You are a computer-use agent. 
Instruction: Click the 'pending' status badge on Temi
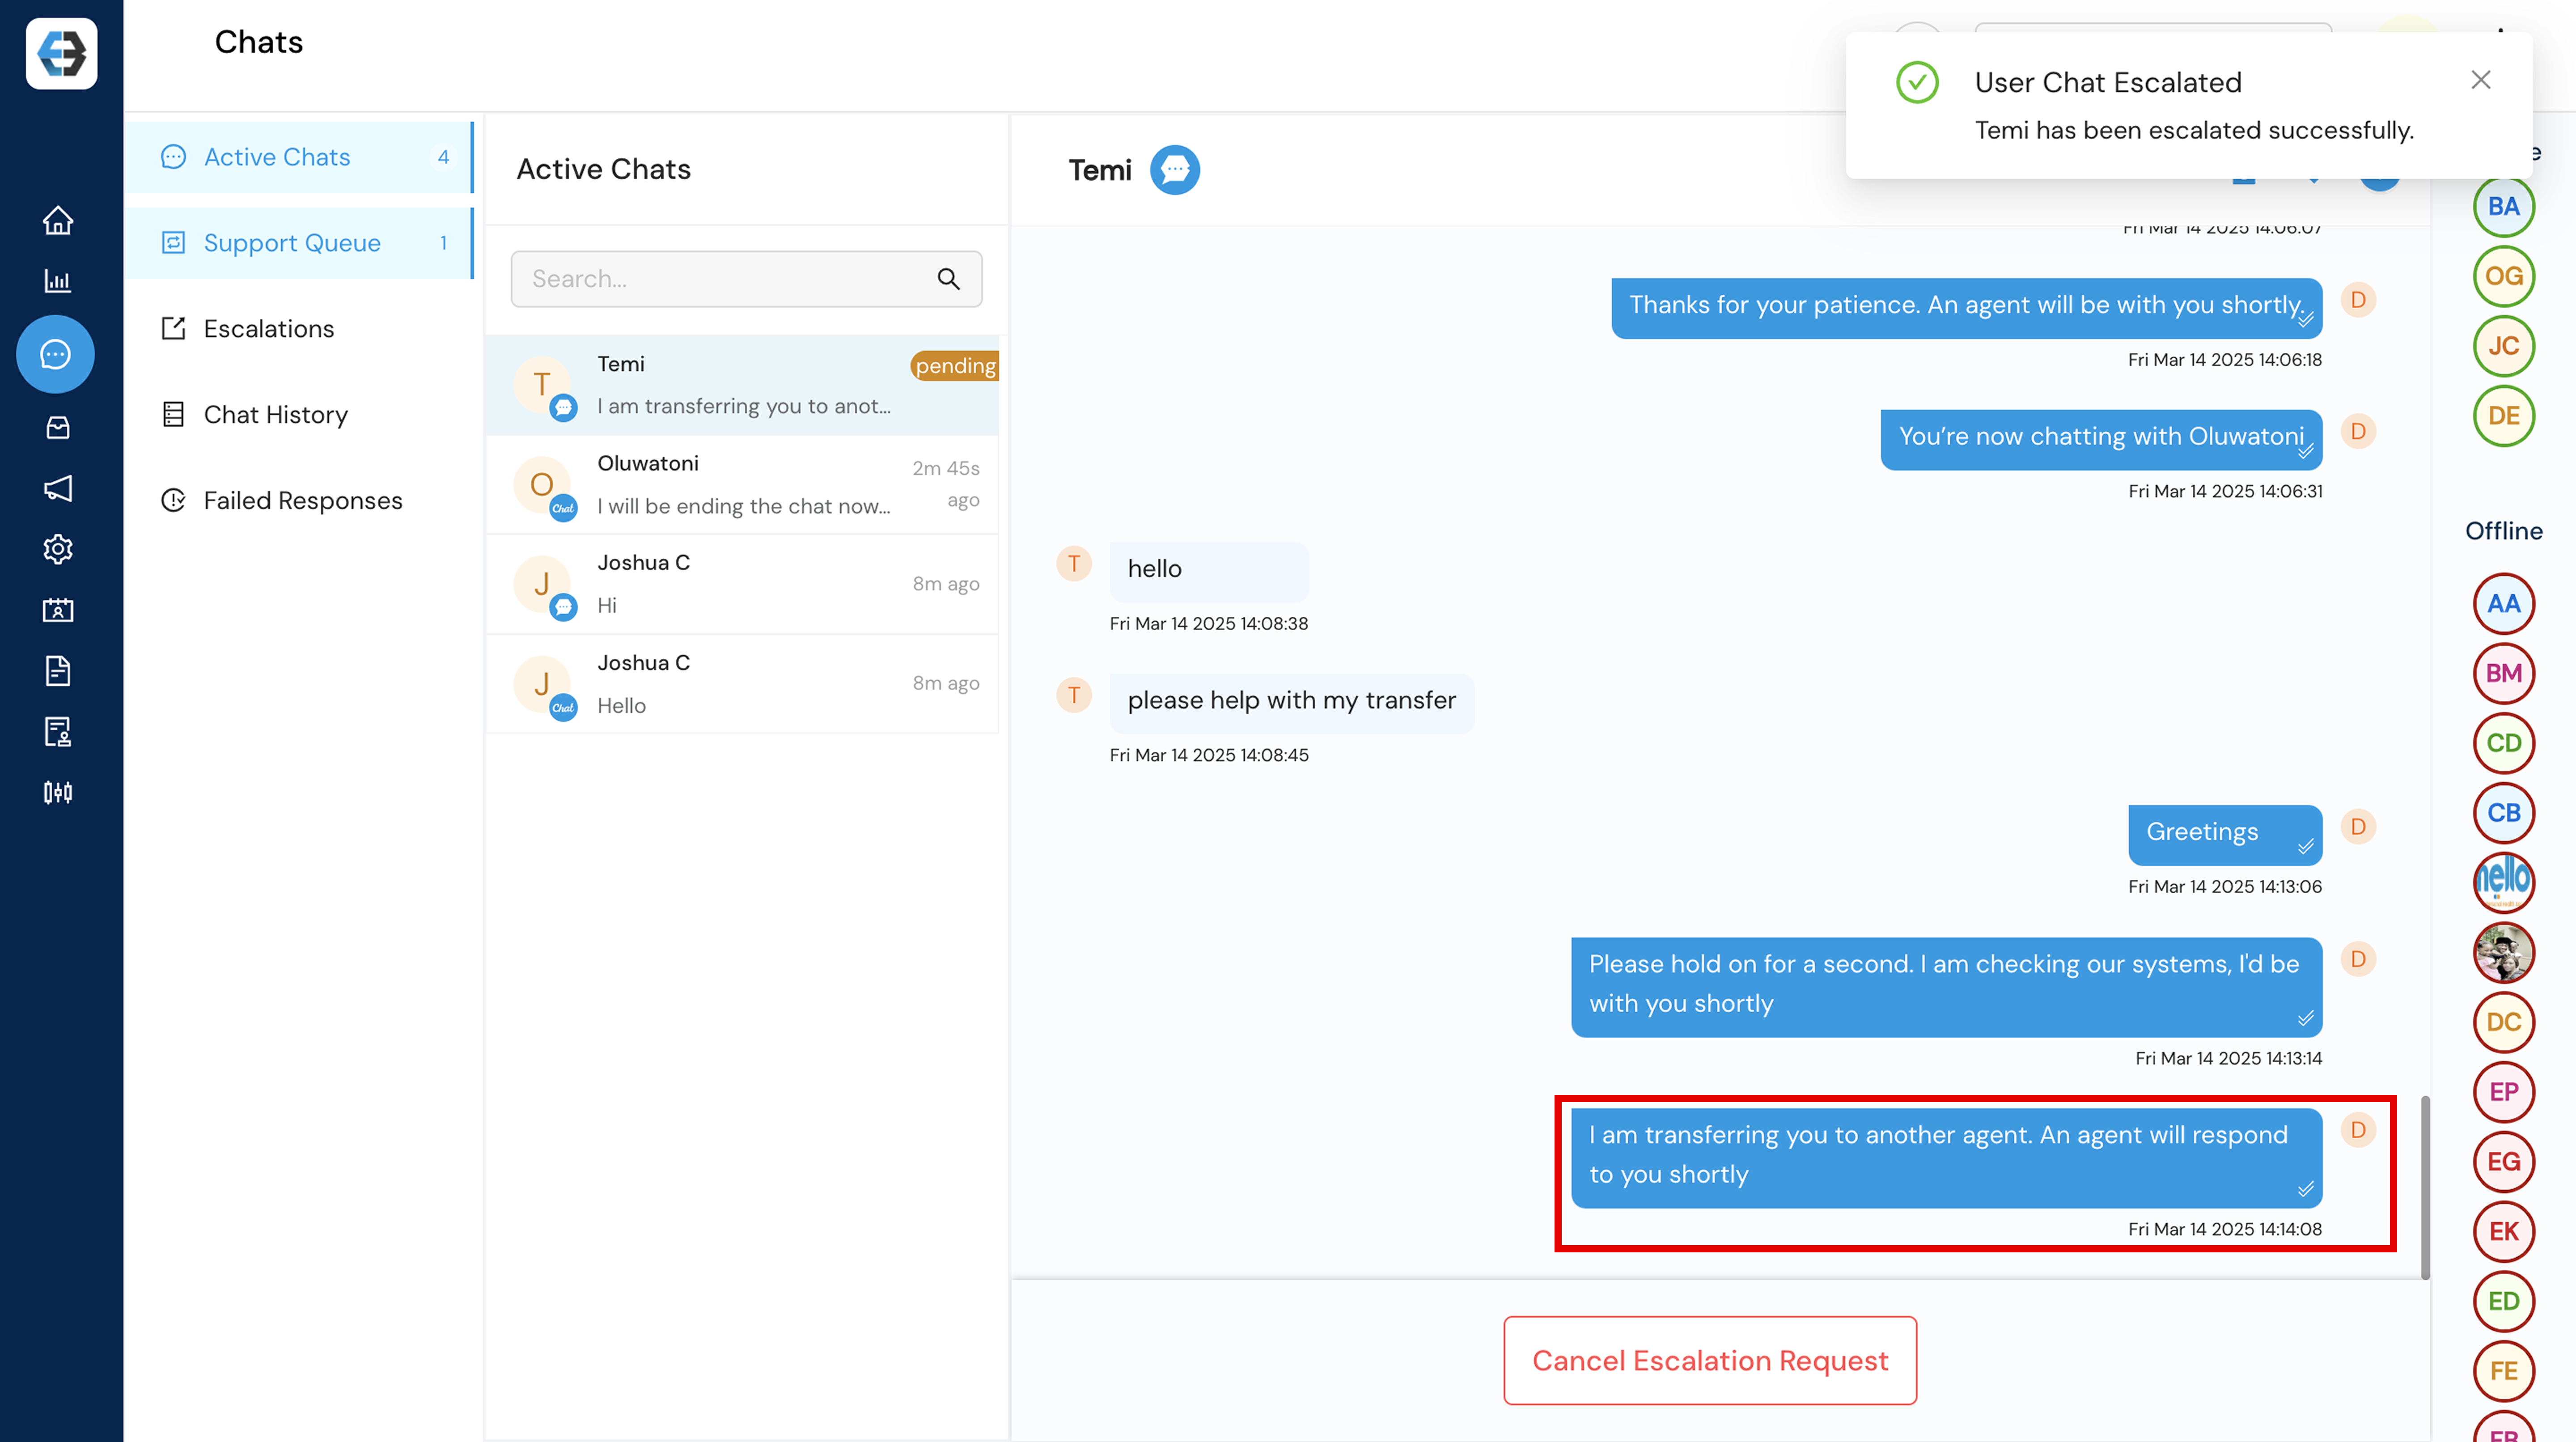click(954, 366)
